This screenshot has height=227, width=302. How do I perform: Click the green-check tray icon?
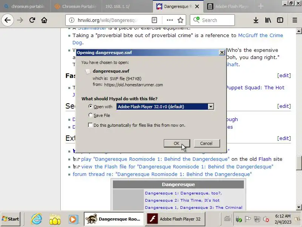[x=239, y=219]
